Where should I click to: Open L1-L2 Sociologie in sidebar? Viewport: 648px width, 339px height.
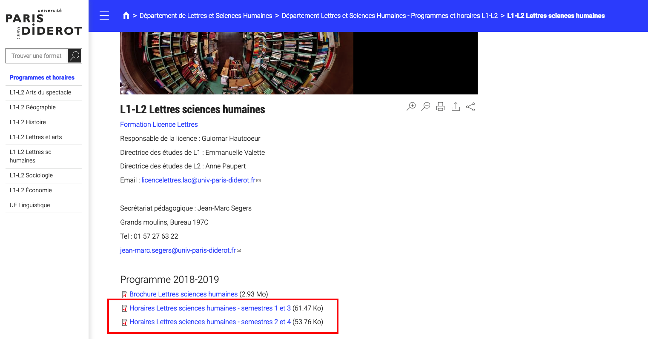tap(31, 175)
